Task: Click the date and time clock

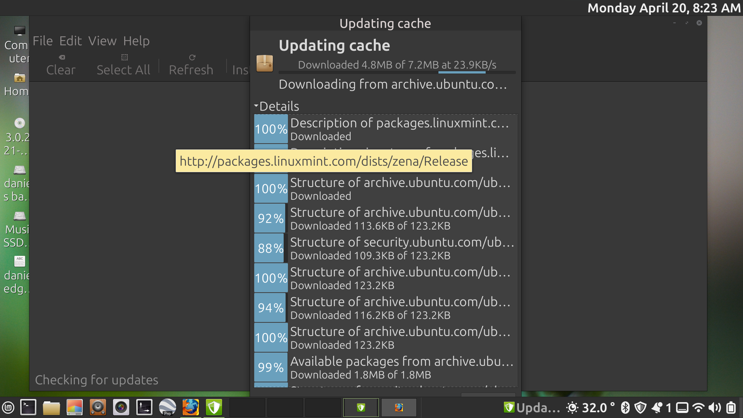Action: (664, 8)
